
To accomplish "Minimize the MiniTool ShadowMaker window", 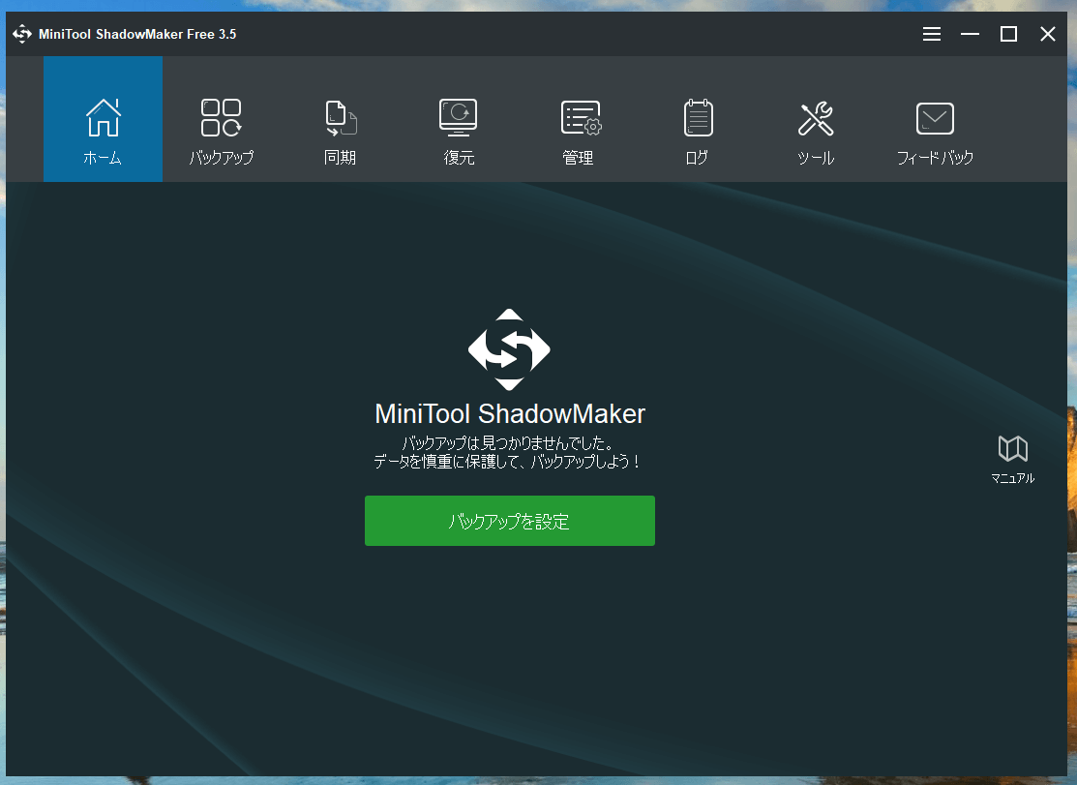I will click(970, 34).
